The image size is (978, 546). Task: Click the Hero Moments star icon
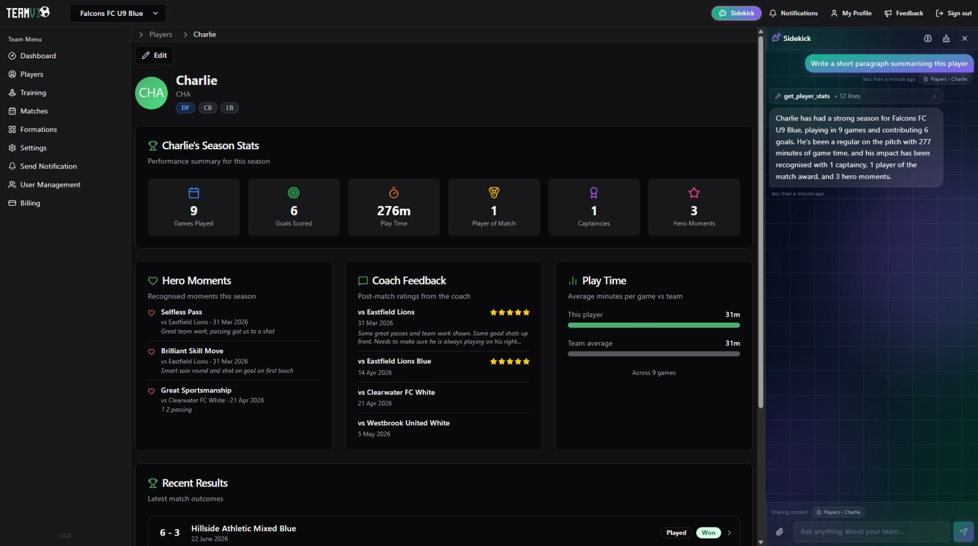tap(694, 193)
